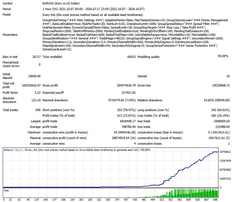
Task: Select the loss trades value 182 (26.19%)
Action: pyautogui.click(x=221, y=115)
